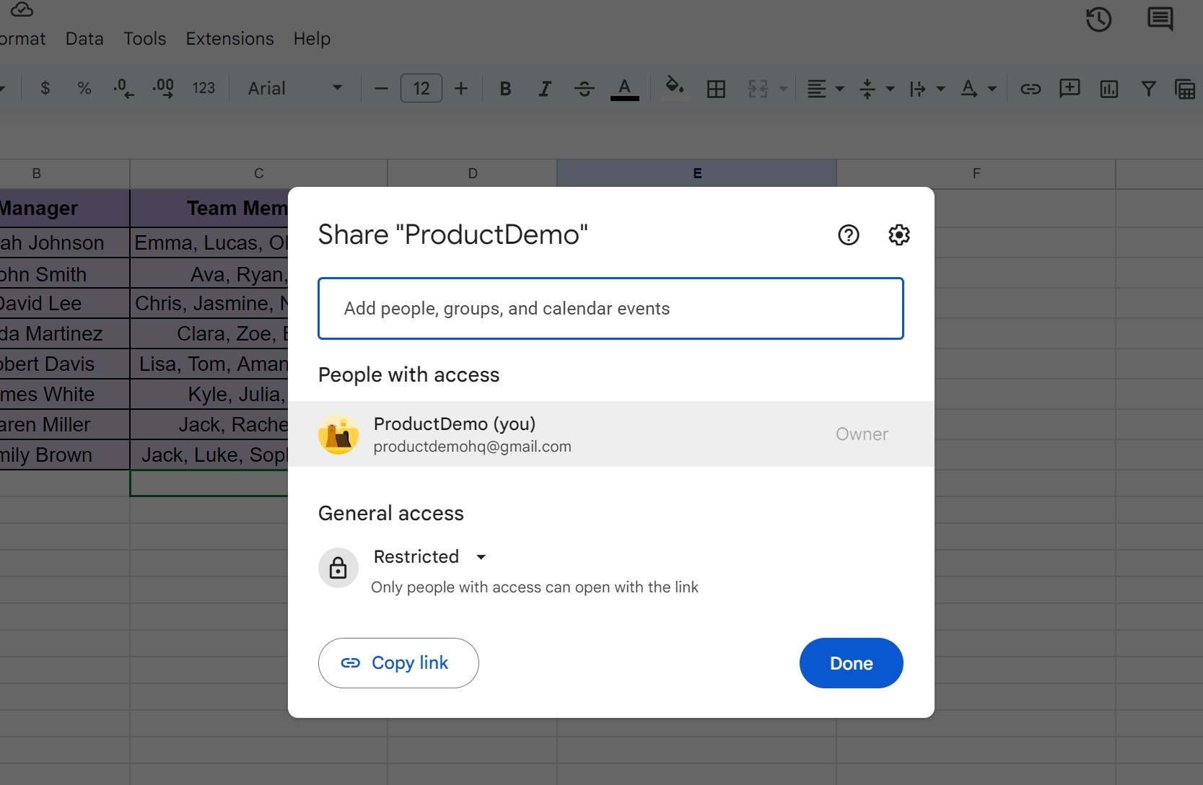Click the cell containing 'David Lee'

coord(64,303)
